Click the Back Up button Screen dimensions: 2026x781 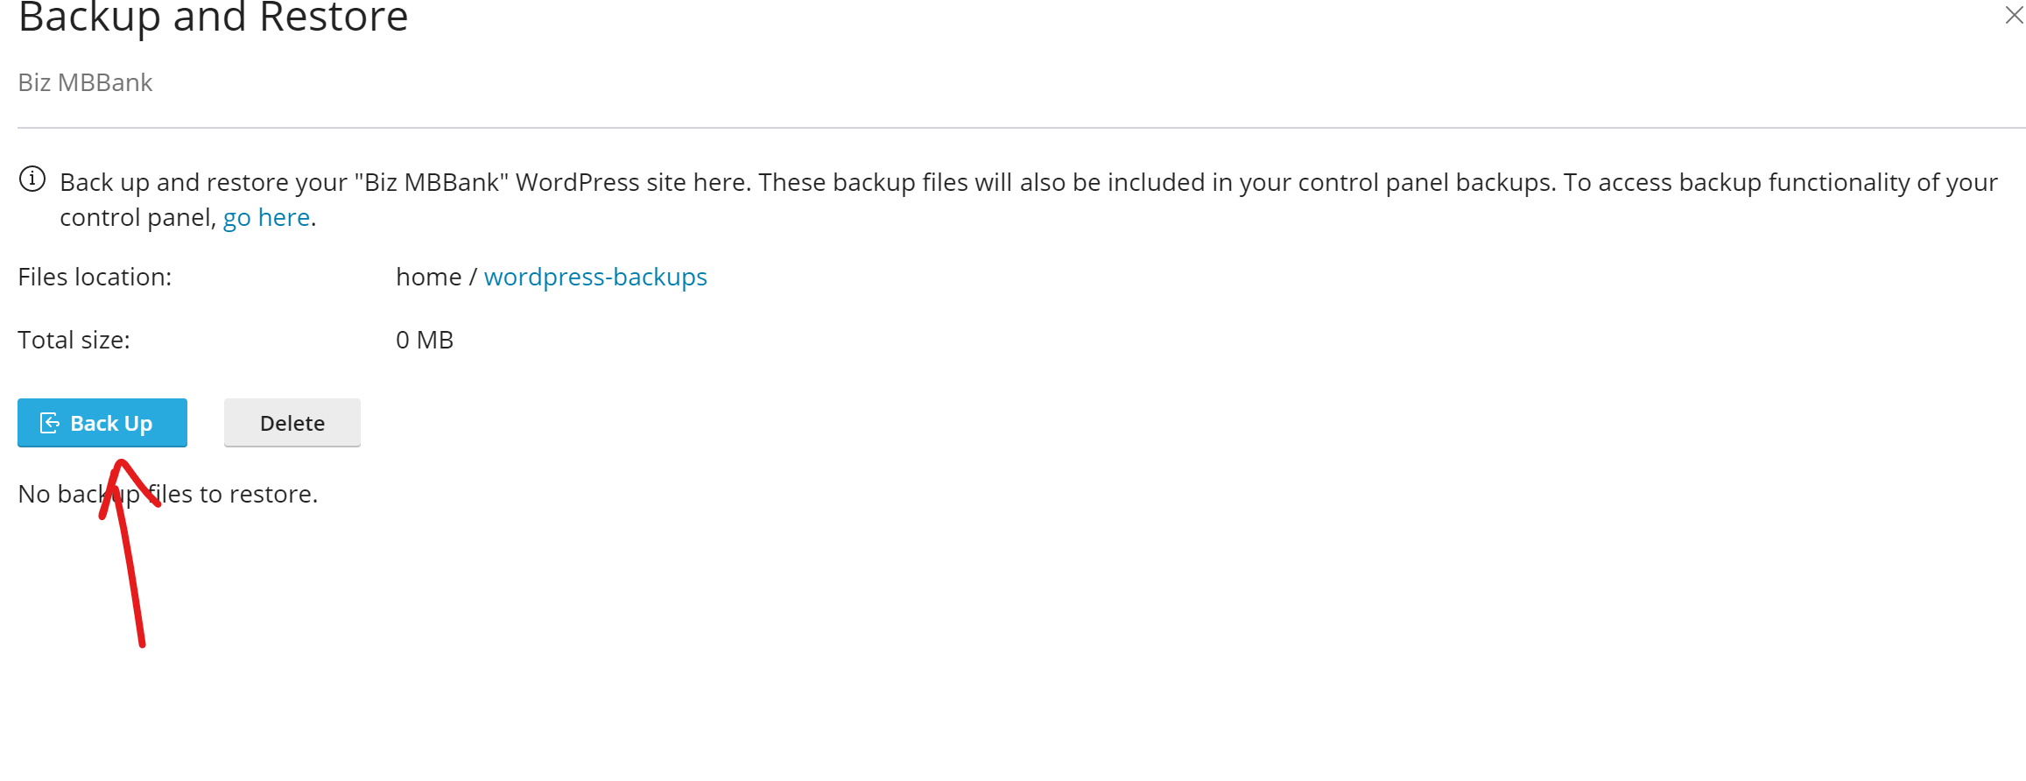point(102,423)
